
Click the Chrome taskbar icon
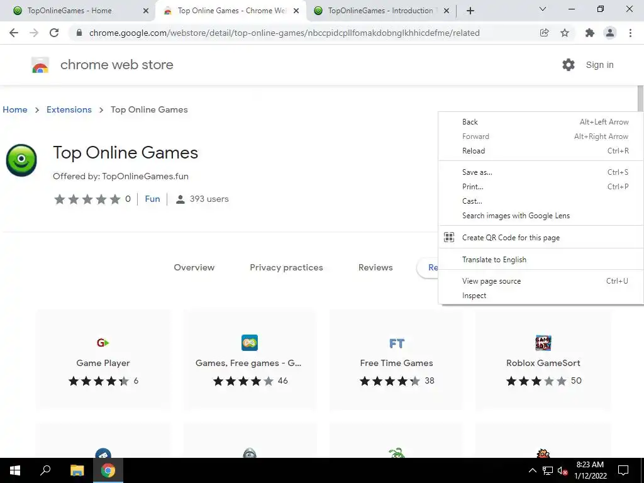coord(108,470)
